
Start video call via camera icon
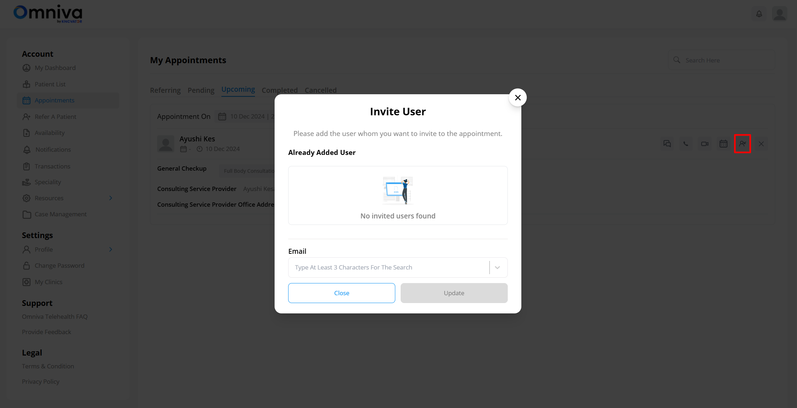[705, 144]
